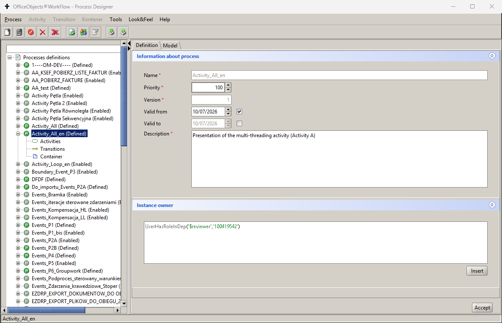The height and width of the screenshot is (323, 502).
Task: Click the multiple red X delete-all icon
Action: 55,32
